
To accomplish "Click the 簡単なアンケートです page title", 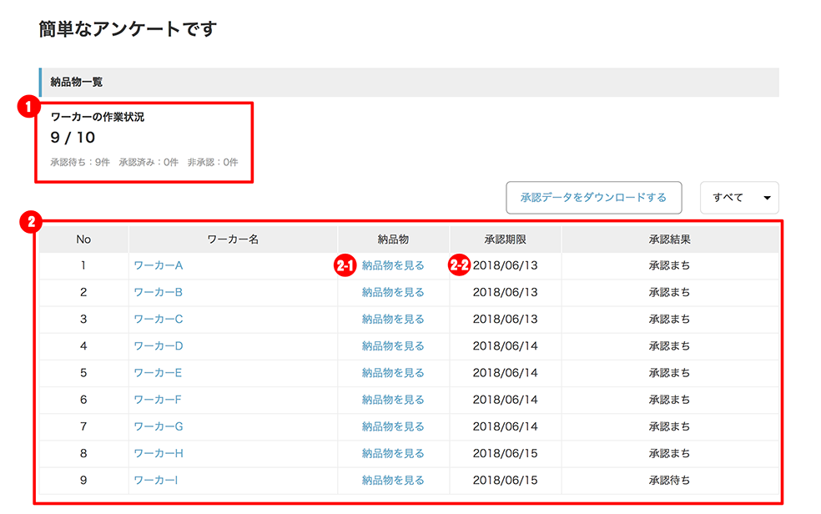I will tap(128, 29).
